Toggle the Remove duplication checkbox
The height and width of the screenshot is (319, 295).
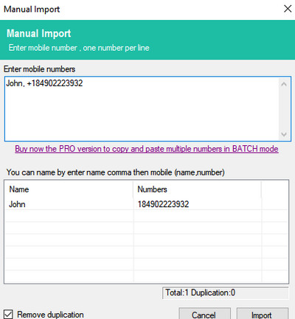point(8,315)
